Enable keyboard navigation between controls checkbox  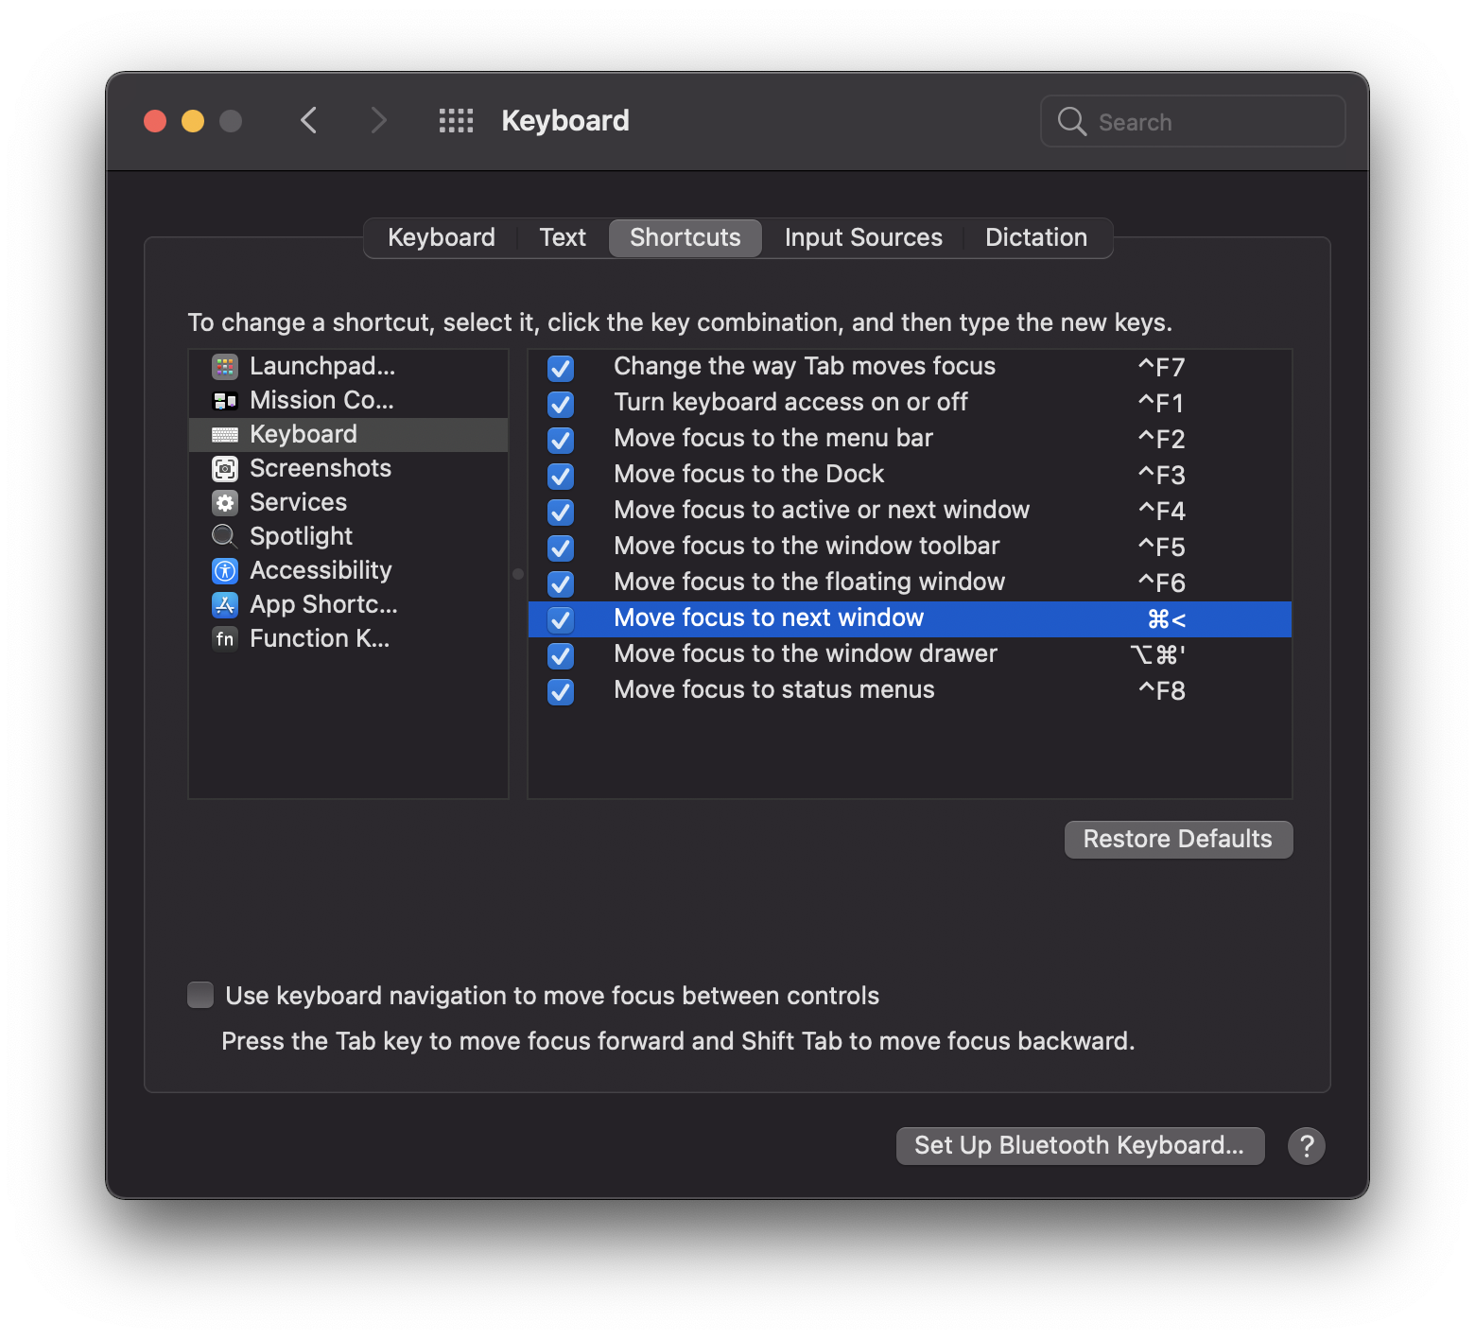pyautogui.click(x=200, y=995)
